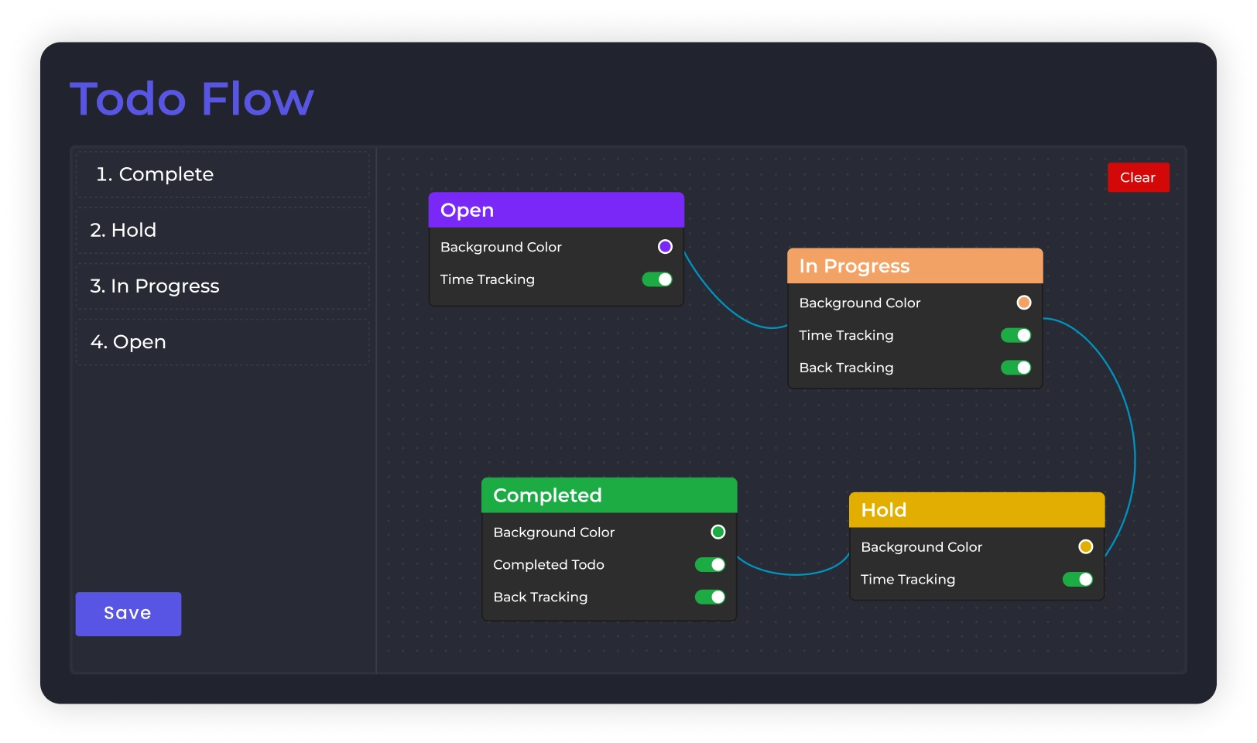1257x743 pixels.
Task: Select the '1. Complete' list item
Action: (222, 174)
